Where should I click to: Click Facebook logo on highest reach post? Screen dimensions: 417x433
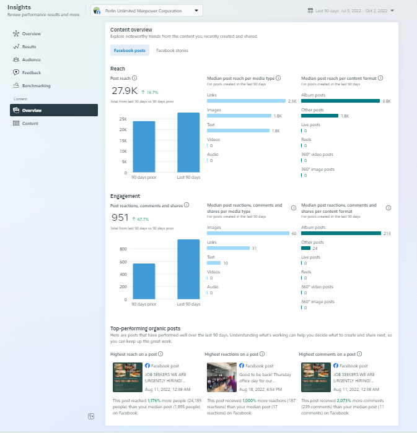point(147,366)
